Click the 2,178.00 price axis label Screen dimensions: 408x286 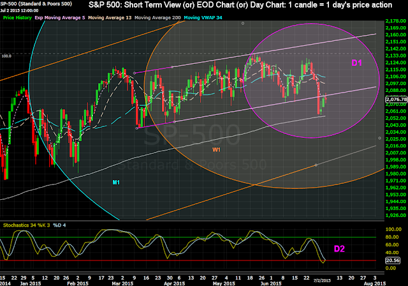396,21
